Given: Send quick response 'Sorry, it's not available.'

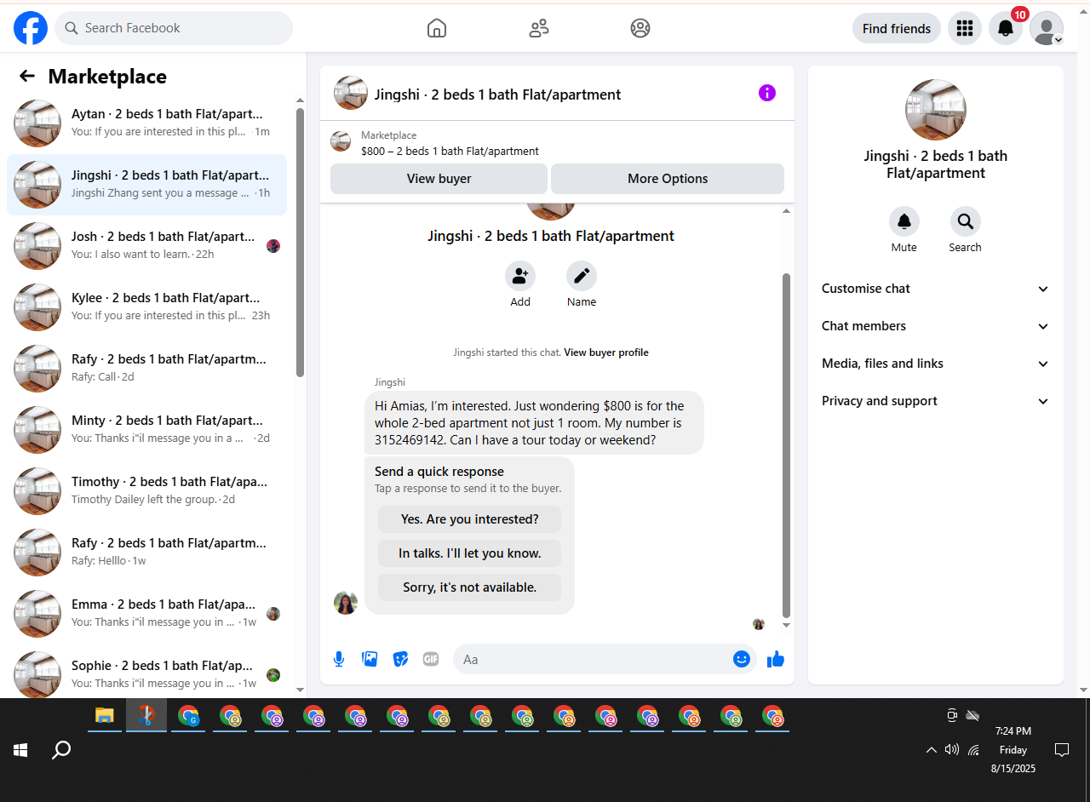Looking at the screenshot, I should tap(470, 587).
